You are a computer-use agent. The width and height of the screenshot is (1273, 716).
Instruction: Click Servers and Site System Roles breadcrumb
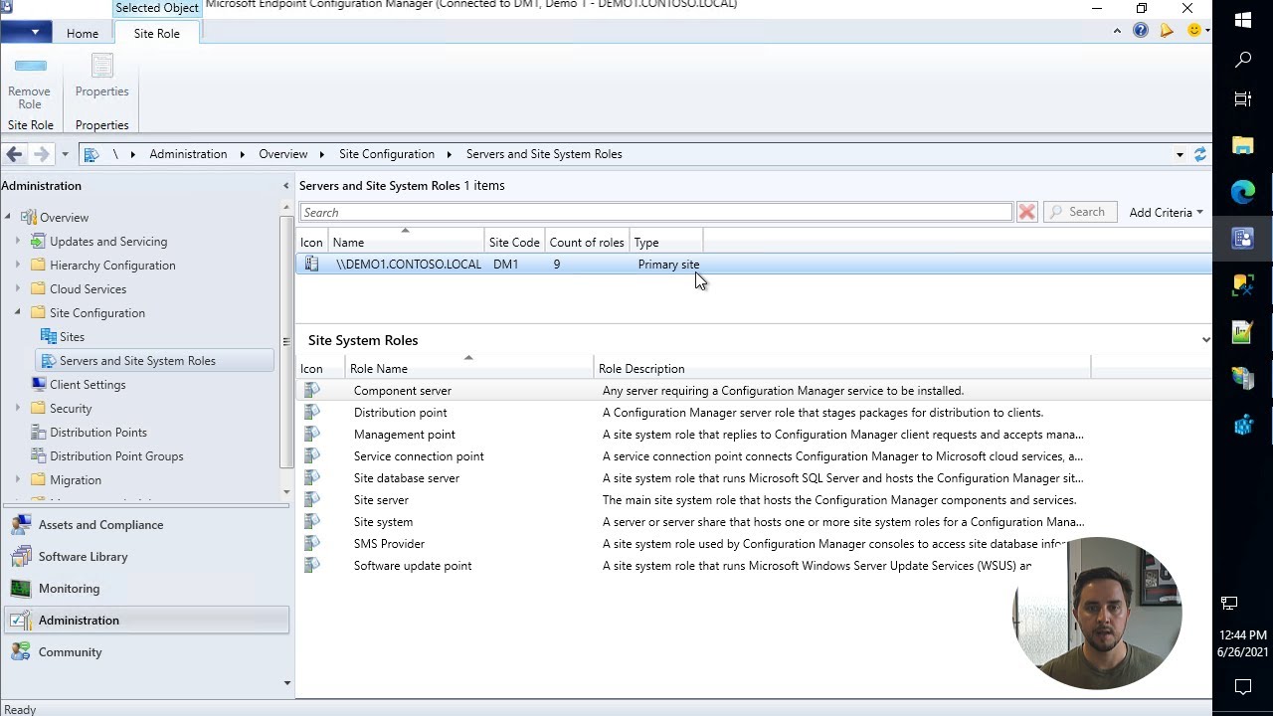[x=544, y=154]
